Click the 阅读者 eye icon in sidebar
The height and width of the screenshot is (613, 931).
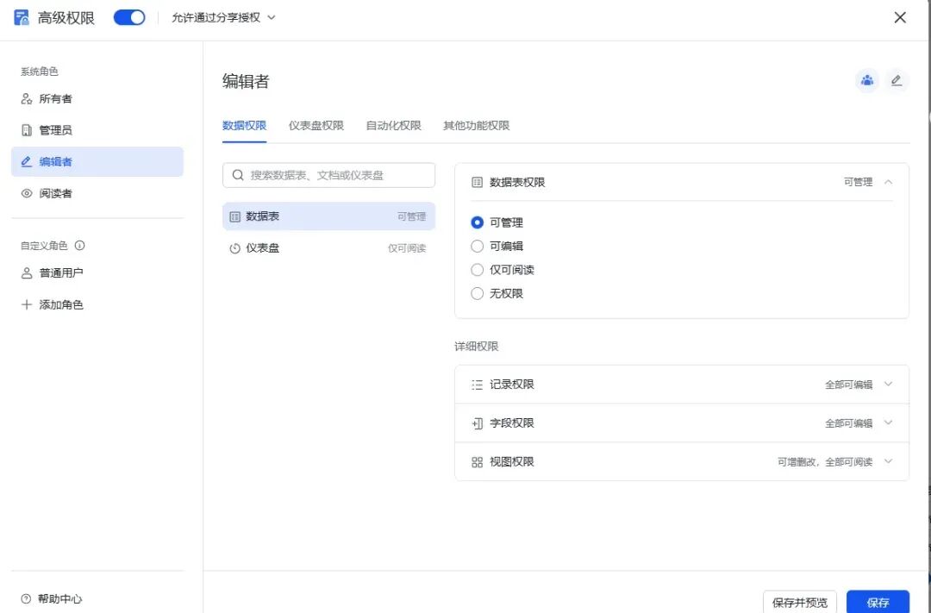click(x=27, y=194)
